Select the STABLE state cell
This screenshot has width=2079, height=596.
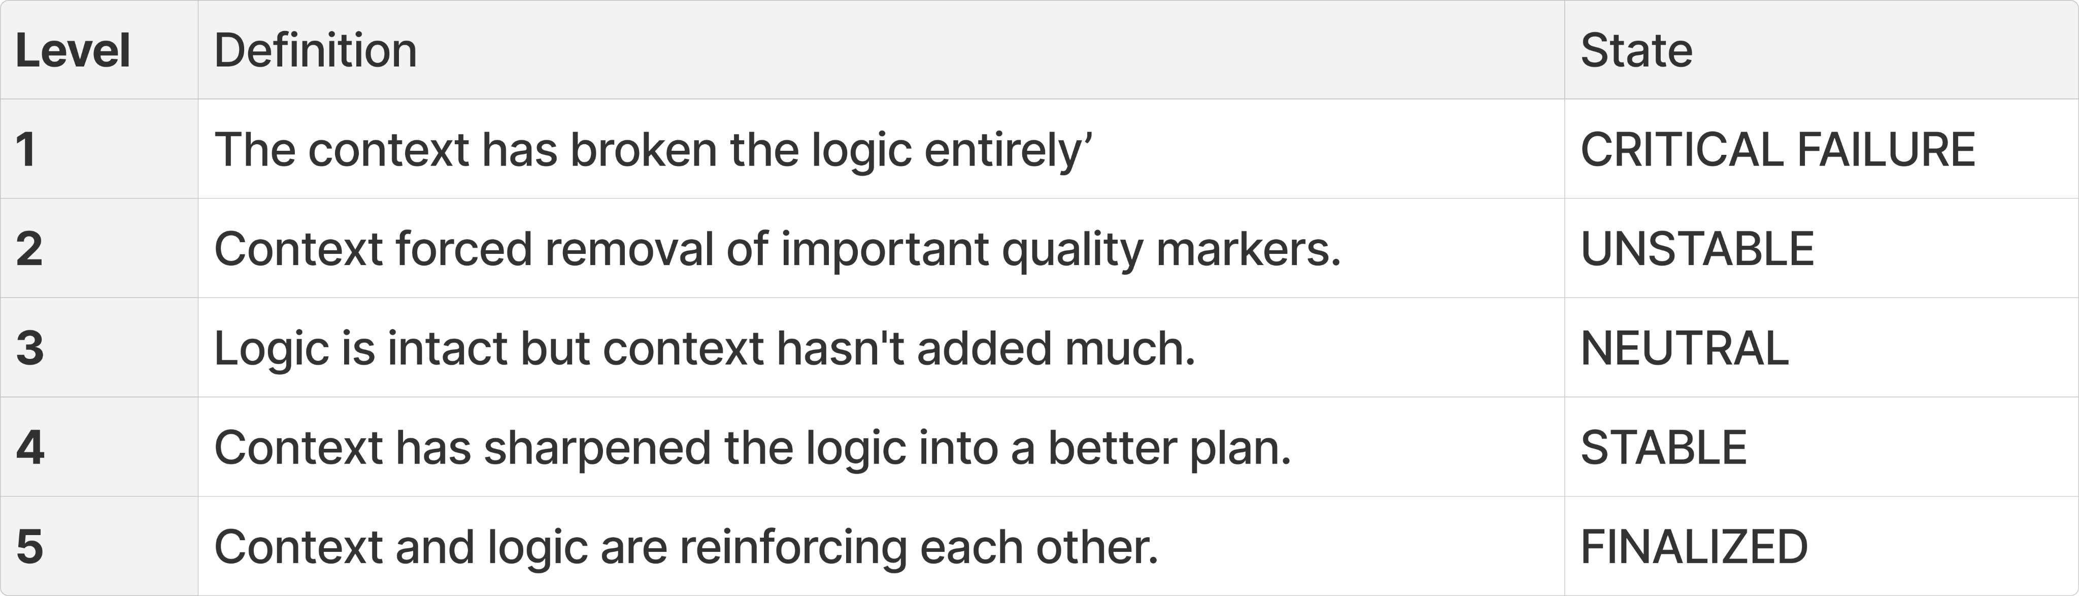click(x=1663, y=447)
